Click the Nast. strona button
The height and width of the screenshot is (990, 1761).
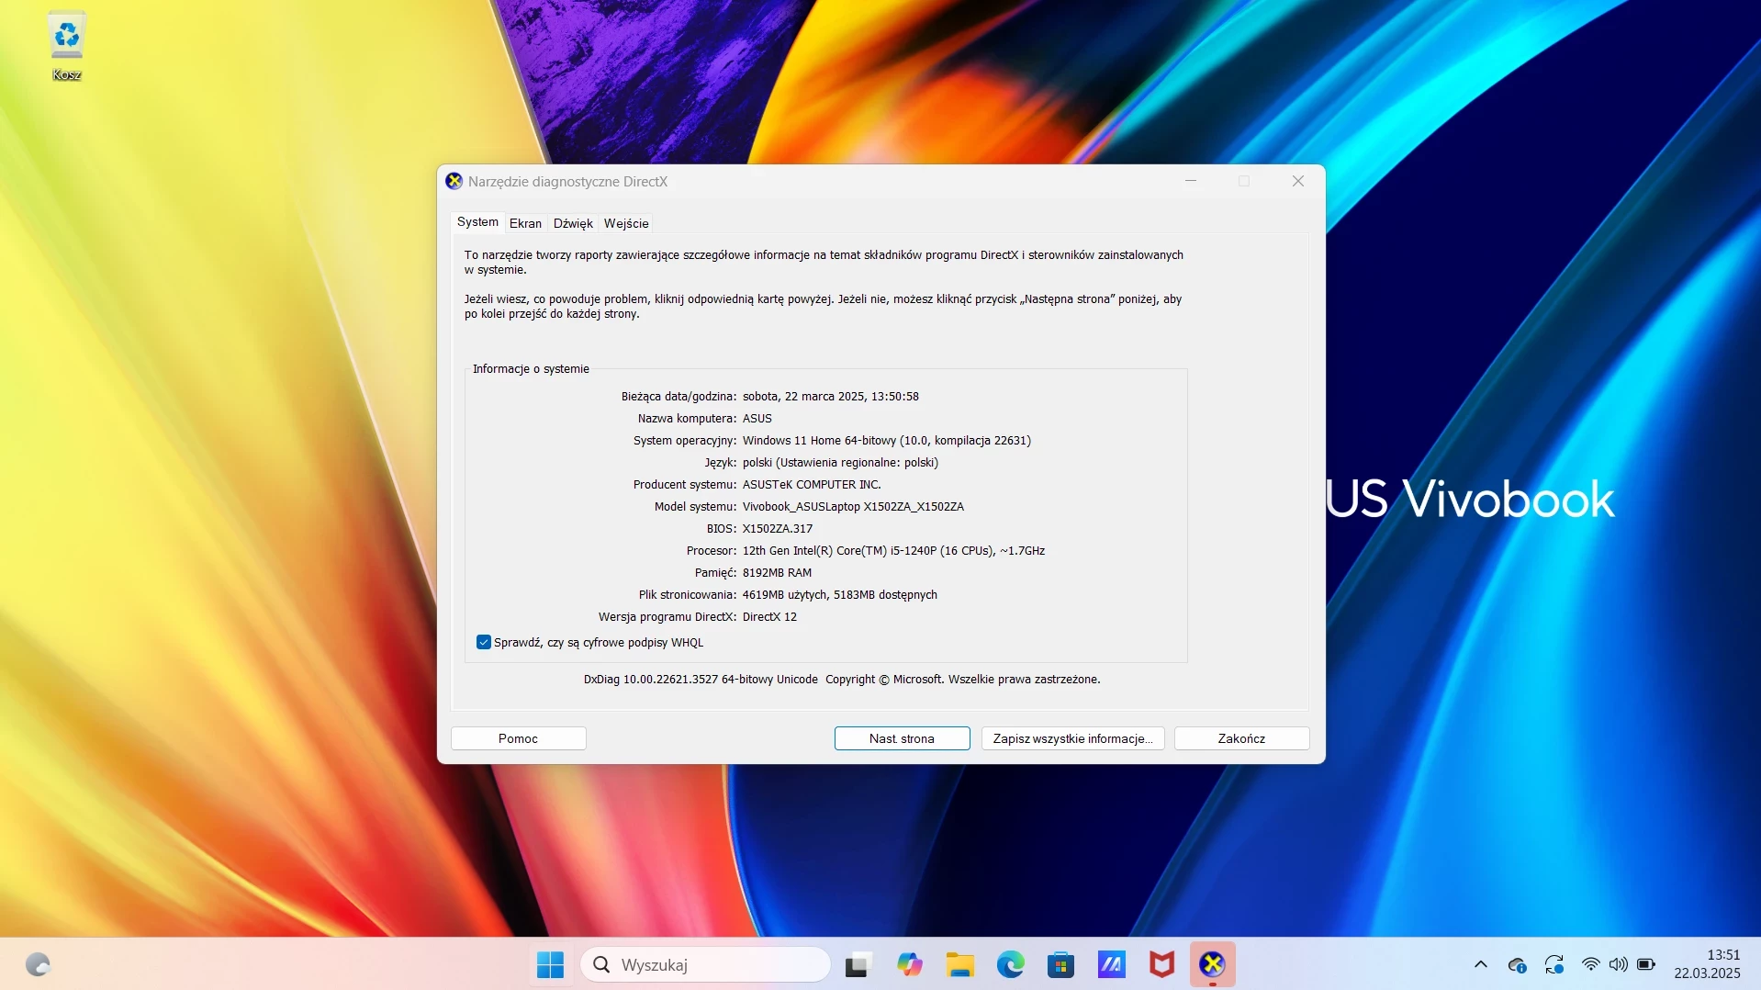pyautogui.click(x=902, y=738)
